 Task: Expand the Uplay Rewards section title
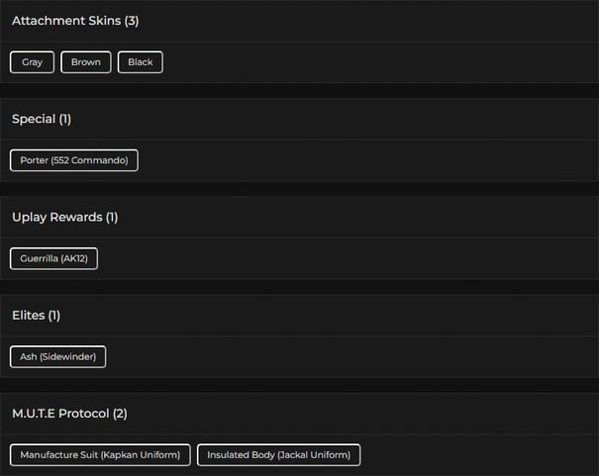56,217
